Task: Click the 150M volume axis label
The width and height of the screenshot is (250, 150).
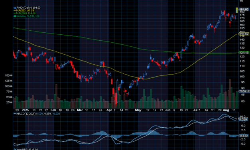Action: 9,75
